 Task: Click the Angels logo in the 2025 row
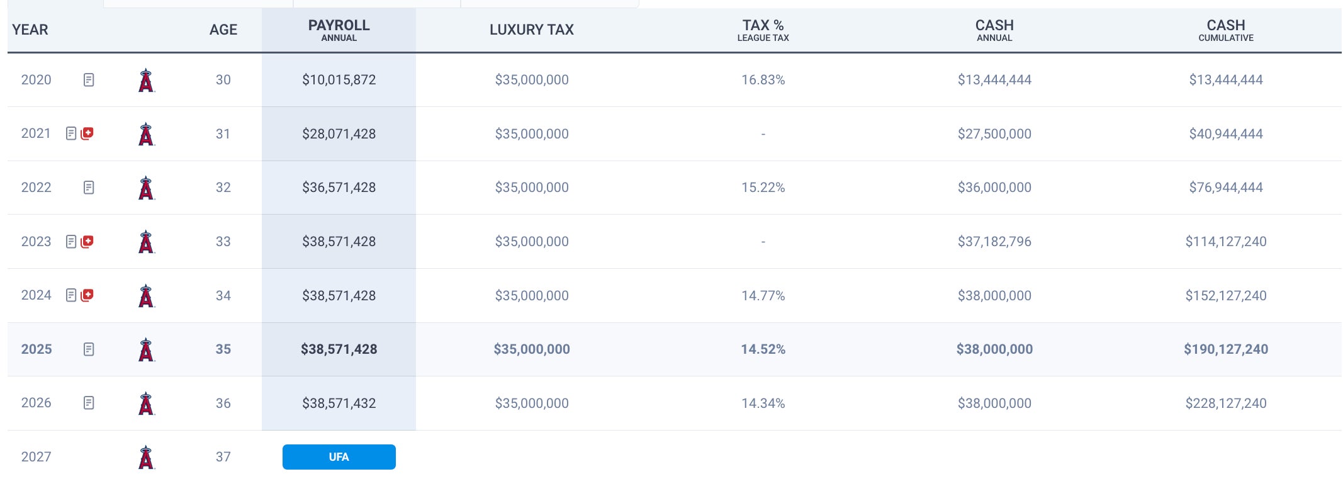point(146,350)
